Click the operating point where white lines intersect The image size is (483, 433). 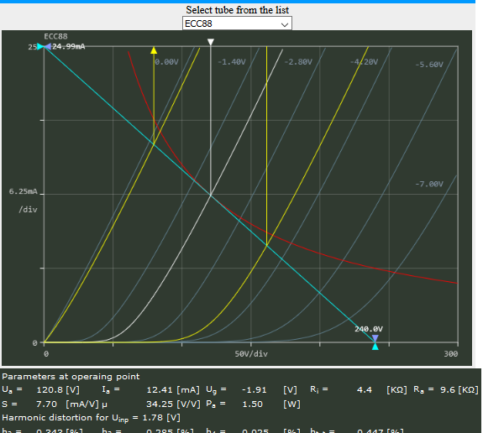coord(211,195)
